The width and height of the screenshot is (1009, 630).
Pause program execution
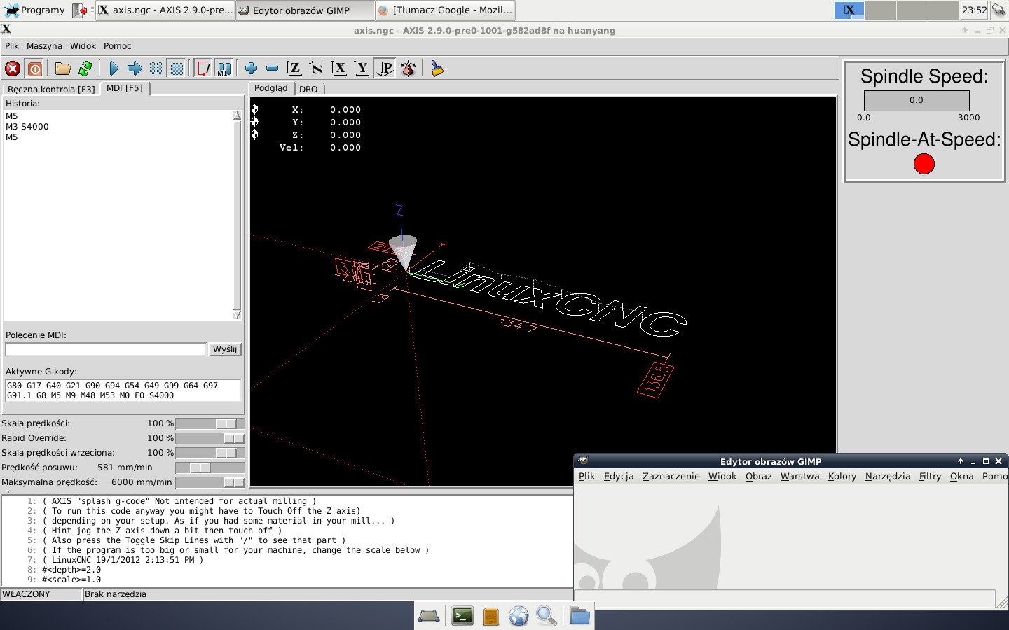pyautogui.click(x=156, y=69)
